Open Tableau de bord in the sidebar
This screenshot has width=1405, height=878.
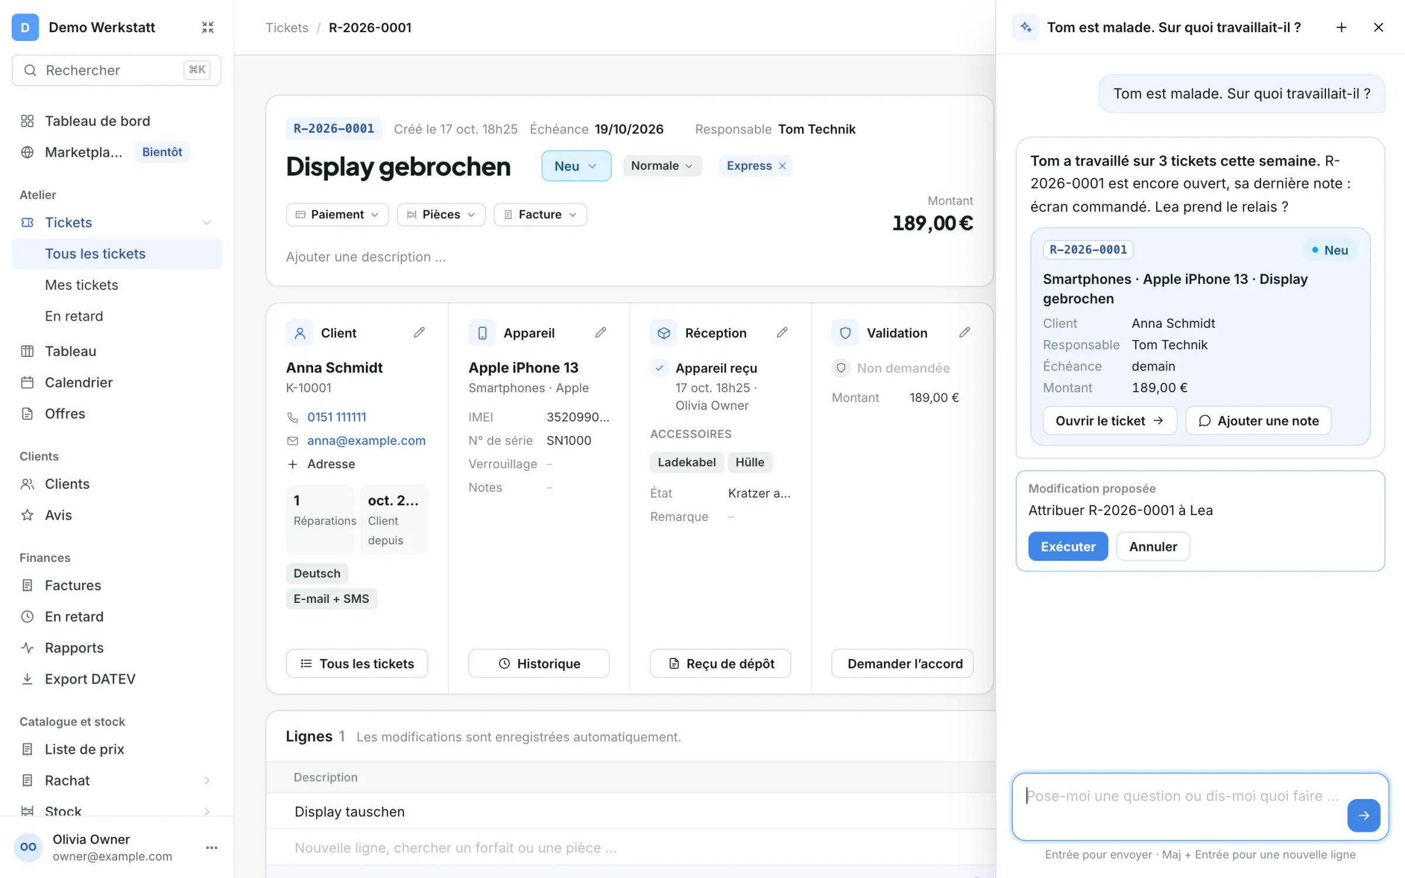[x=116, y=121]
